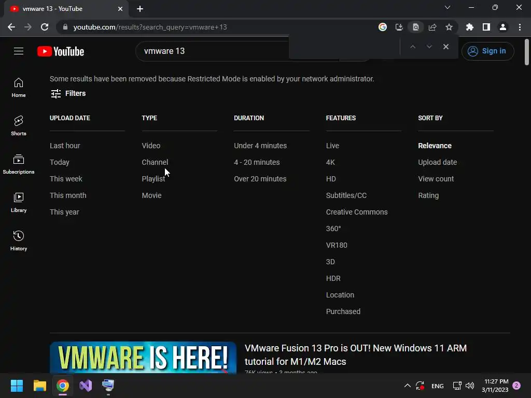This screenshot has height=398, width=531.
Task: Open Library in the sidebar
Action: point(19,203)
